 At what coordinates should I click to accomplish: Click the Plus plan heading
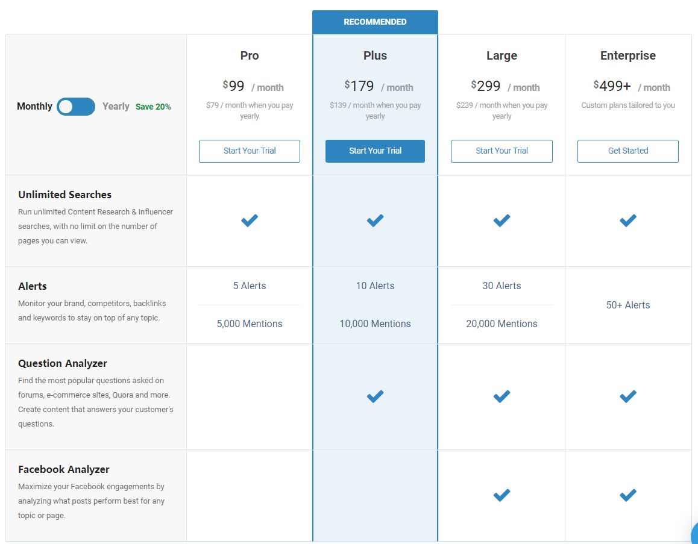tap(375, 55)
